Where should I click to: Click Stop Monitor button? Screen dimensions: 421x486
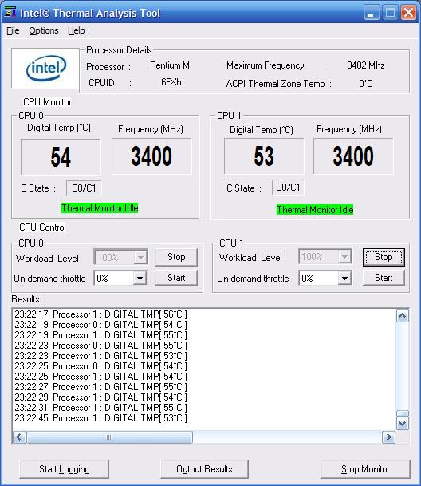click(x=365, y=469)
